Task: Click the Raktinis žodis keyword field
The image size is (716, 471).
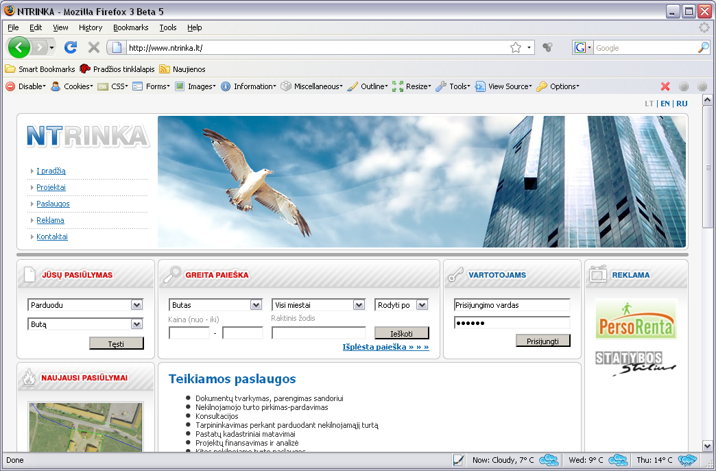Action: click(x=319, y=333)
